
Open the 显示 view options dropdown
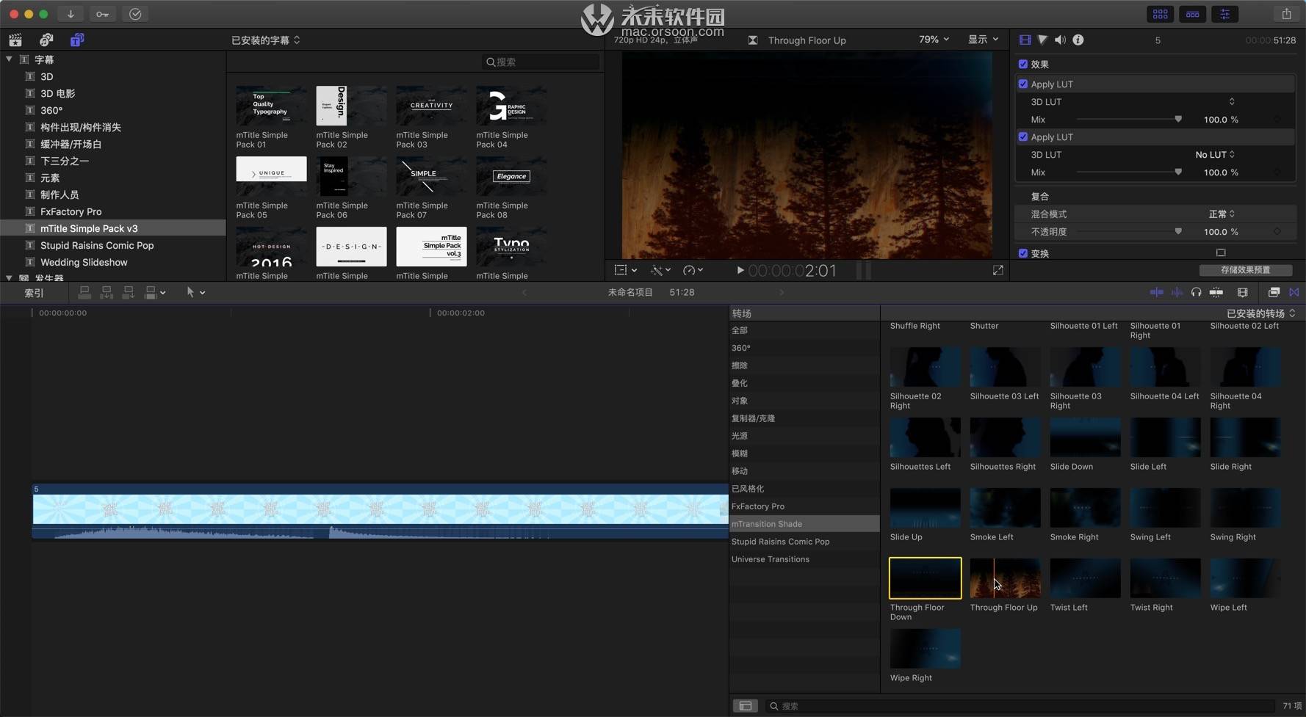coord(983,40)
